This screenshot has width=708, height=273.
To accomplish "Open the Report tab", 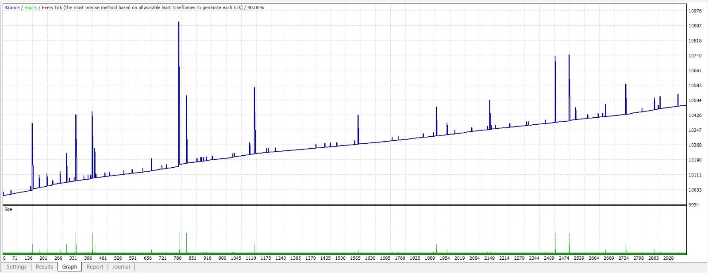I will click(x=95, y=267).
